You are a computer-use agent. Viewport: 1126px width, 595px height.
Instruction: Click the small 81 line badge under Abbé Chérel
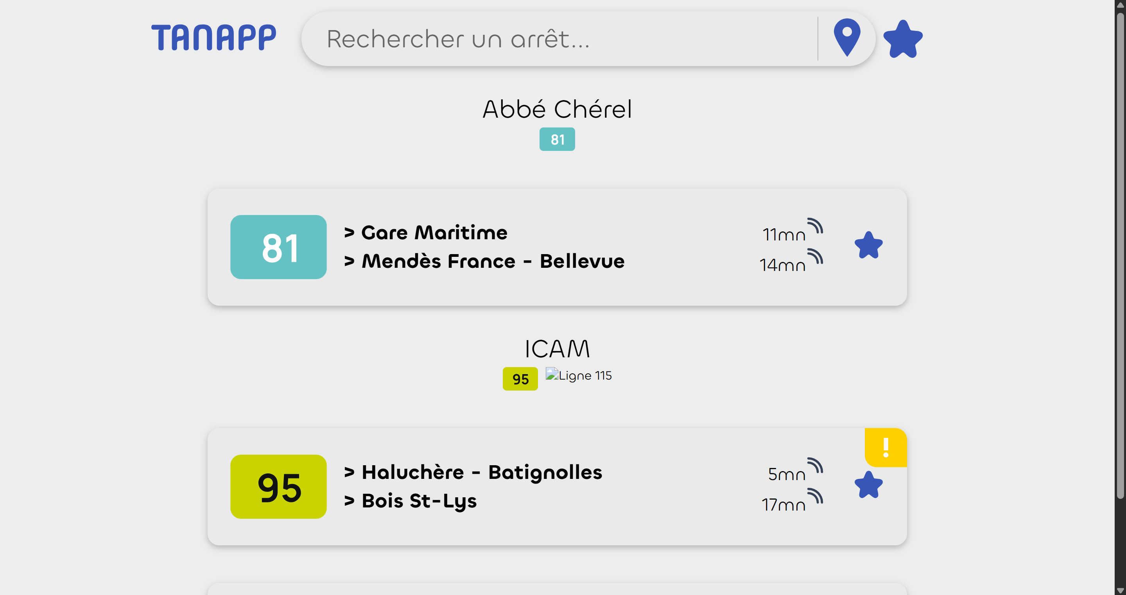coord(557,140)
